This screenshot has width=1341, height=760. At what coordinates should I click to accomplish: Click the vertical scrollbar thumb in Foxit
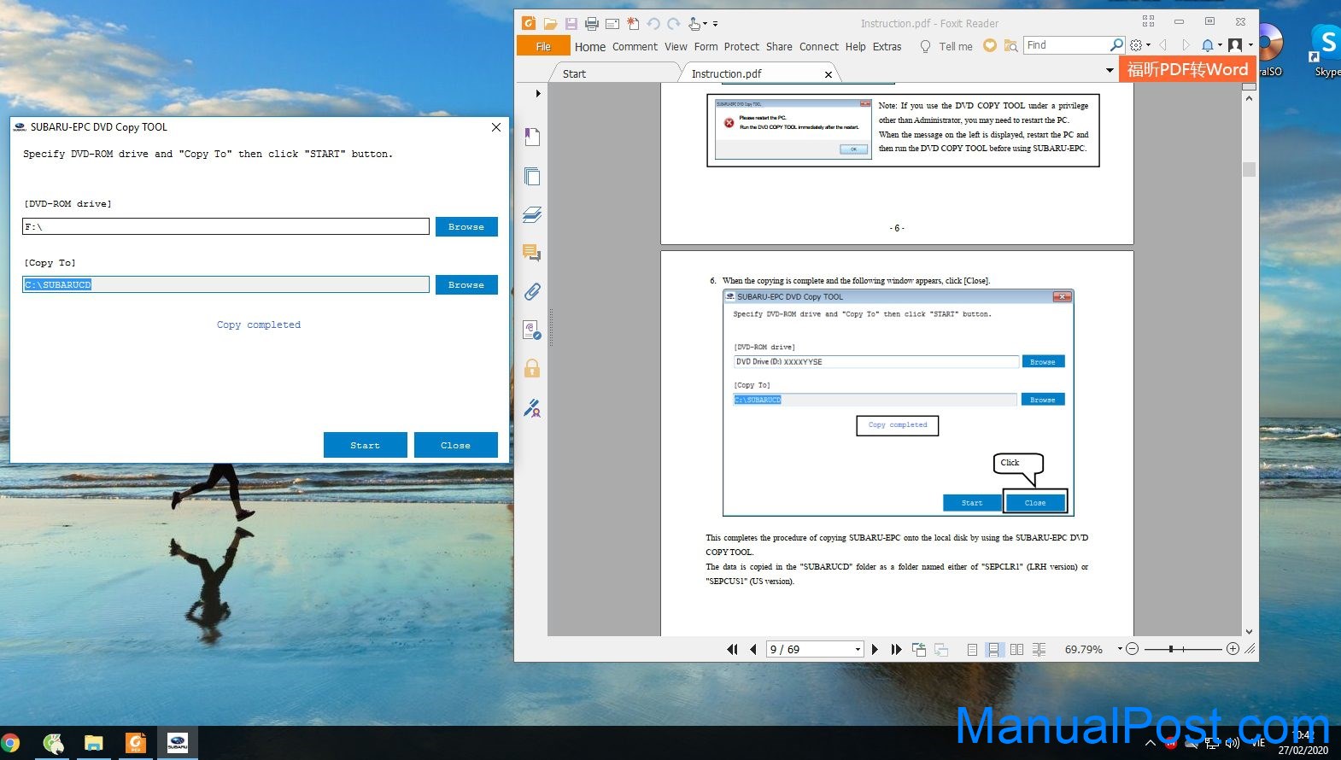tap(1249, 169)
